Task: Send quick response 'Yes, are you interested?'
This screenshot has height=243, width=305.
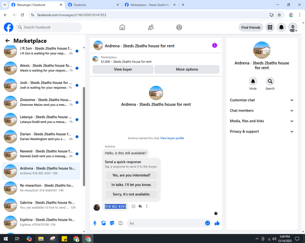Action: 131,175
